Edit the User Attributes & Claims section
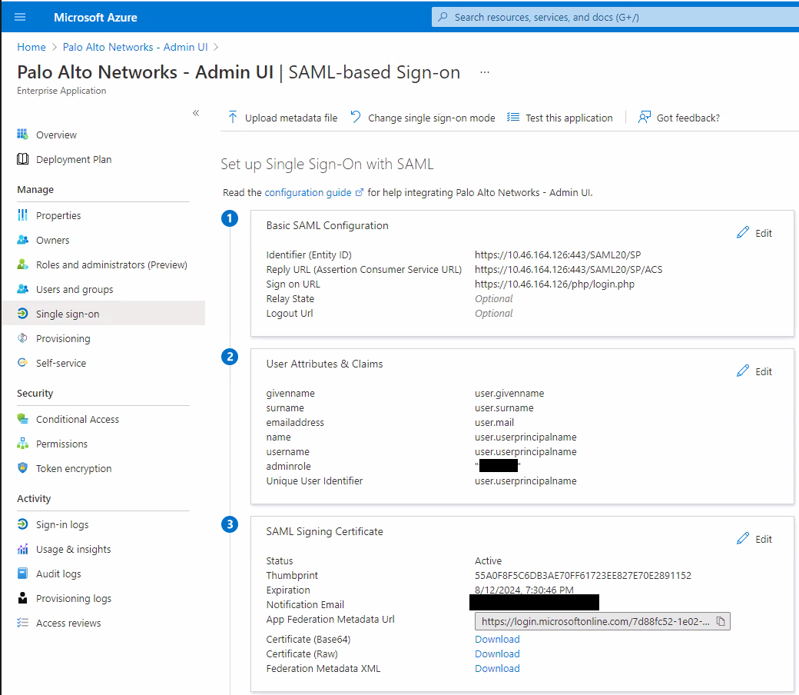The height and width of the screenshot is (695, 799). [754, 371]
